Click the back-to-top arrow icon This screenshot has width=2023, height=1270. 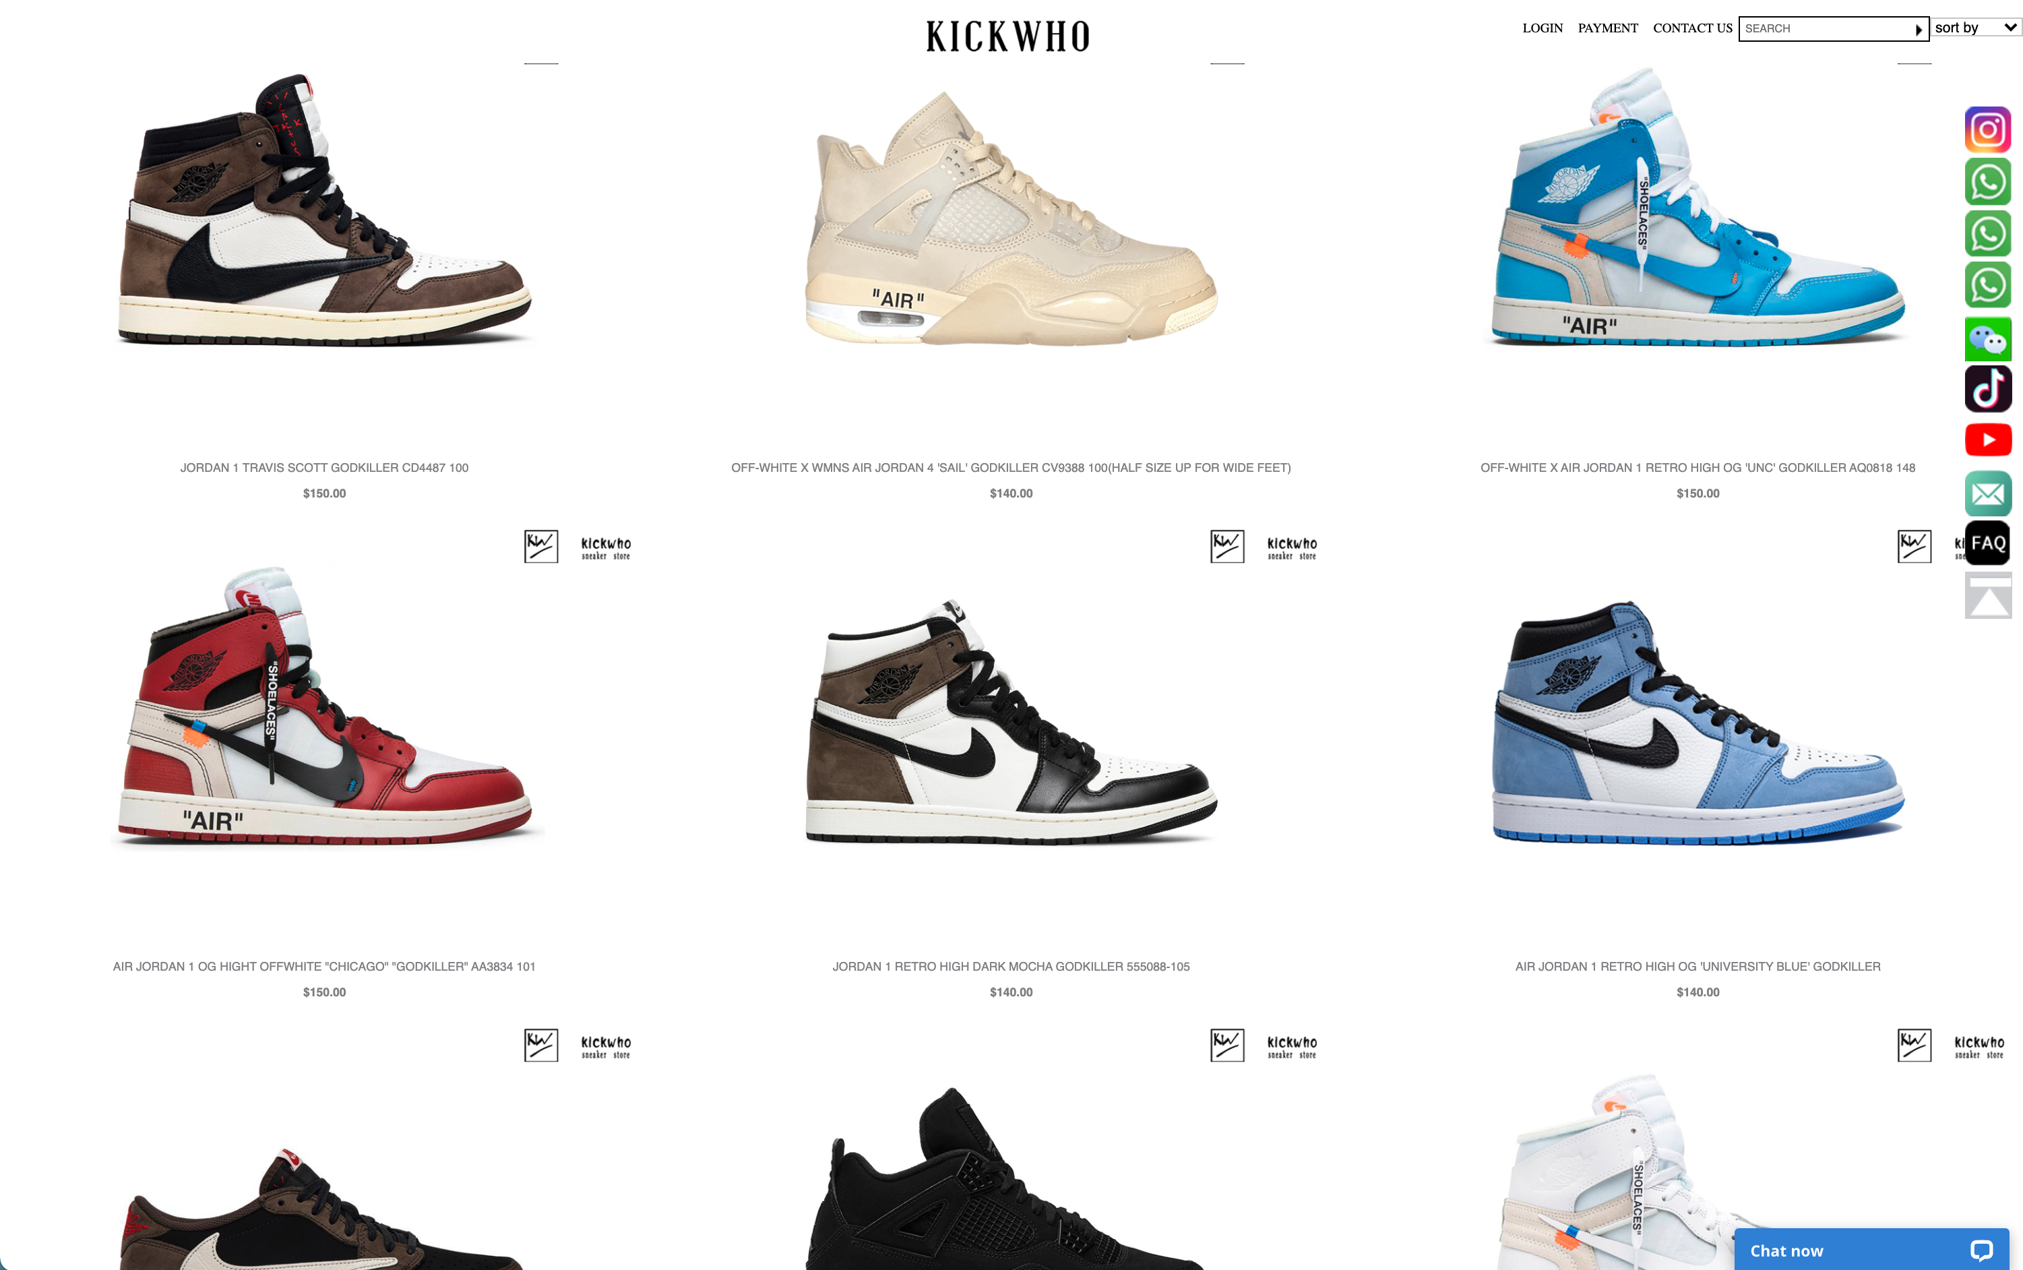click(1987, 595)
